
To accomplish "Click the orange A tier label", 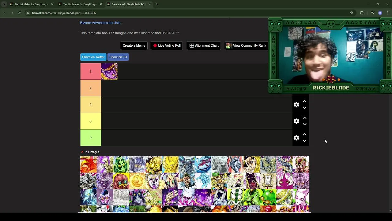I will coord(90,88).
